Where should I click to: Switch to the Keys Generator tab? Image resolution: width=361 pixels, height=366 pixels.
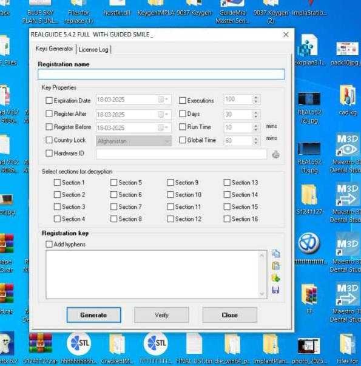click(x=55, y=49)
